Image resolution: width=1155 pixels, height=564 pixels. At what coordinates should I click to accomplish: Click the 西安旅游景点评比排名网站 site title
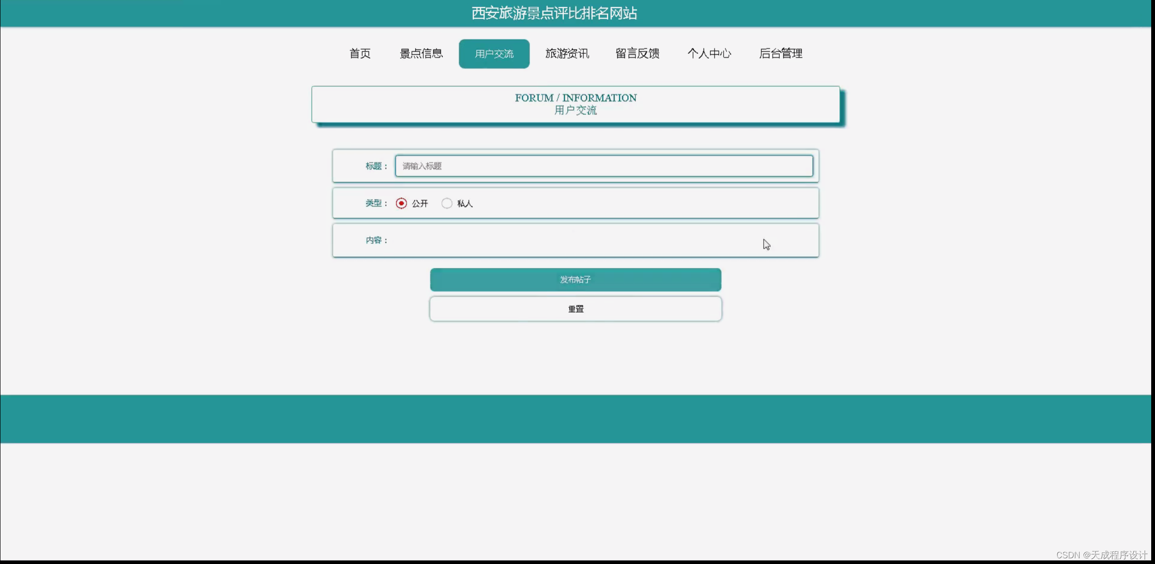pos(553,13)
